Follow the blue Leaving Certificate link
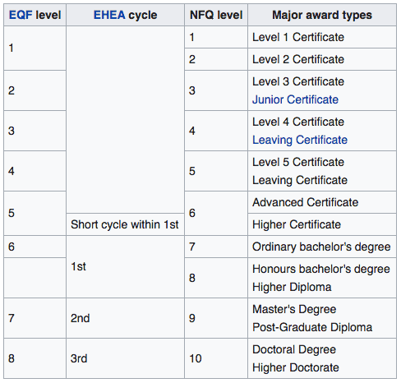Viewport: 401px width, 383px height. (300, 140)
